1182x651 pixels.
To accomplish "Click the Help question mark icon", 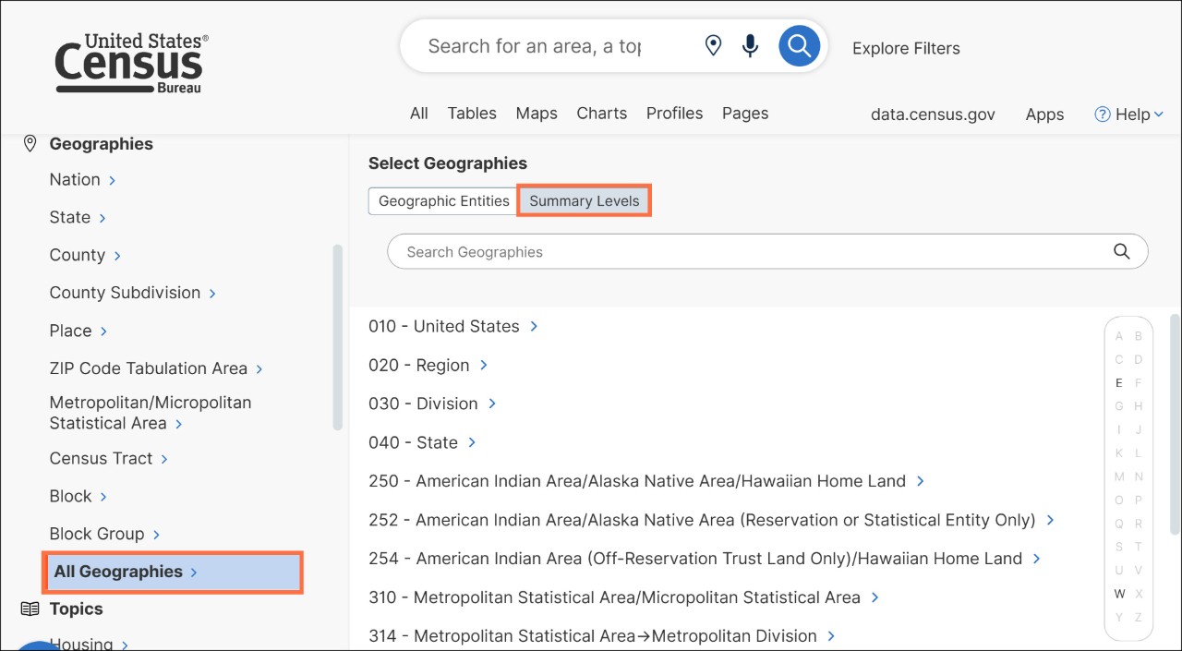I will (1102, 114).
